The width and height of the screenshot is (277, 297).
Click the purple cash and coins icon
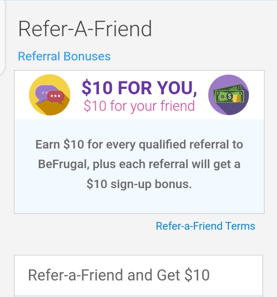coord(228,95)
